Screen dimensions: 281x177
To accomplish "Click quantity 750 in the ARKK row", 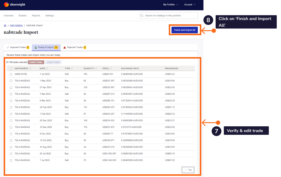I will (x=85, y=74).
